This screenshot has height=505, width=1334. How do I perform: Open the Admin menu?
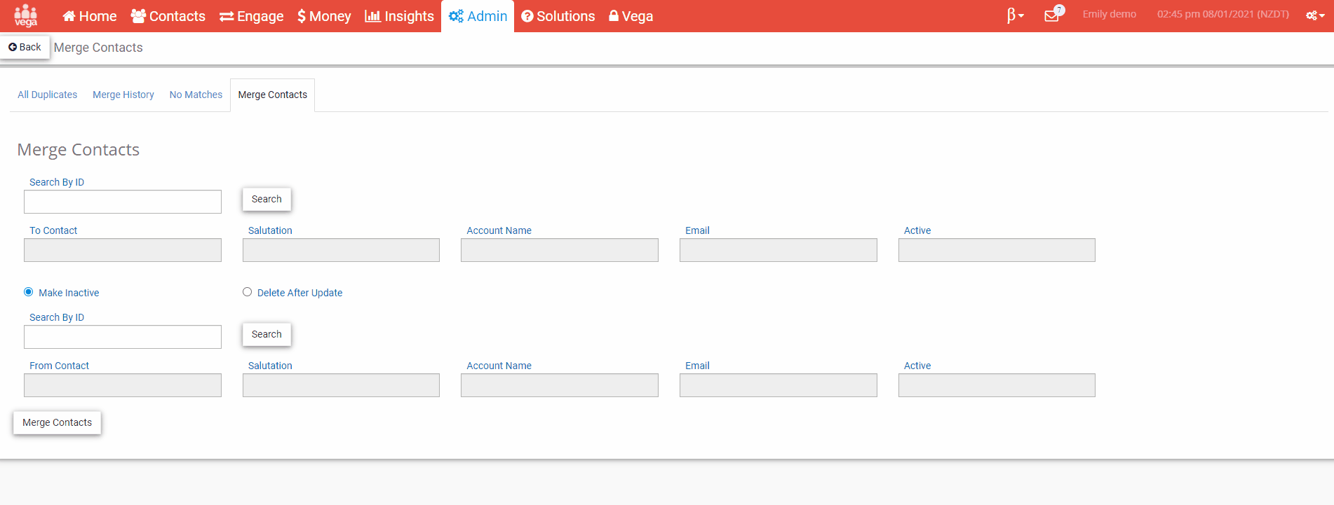pyautogui.click(x=478, y=16)
